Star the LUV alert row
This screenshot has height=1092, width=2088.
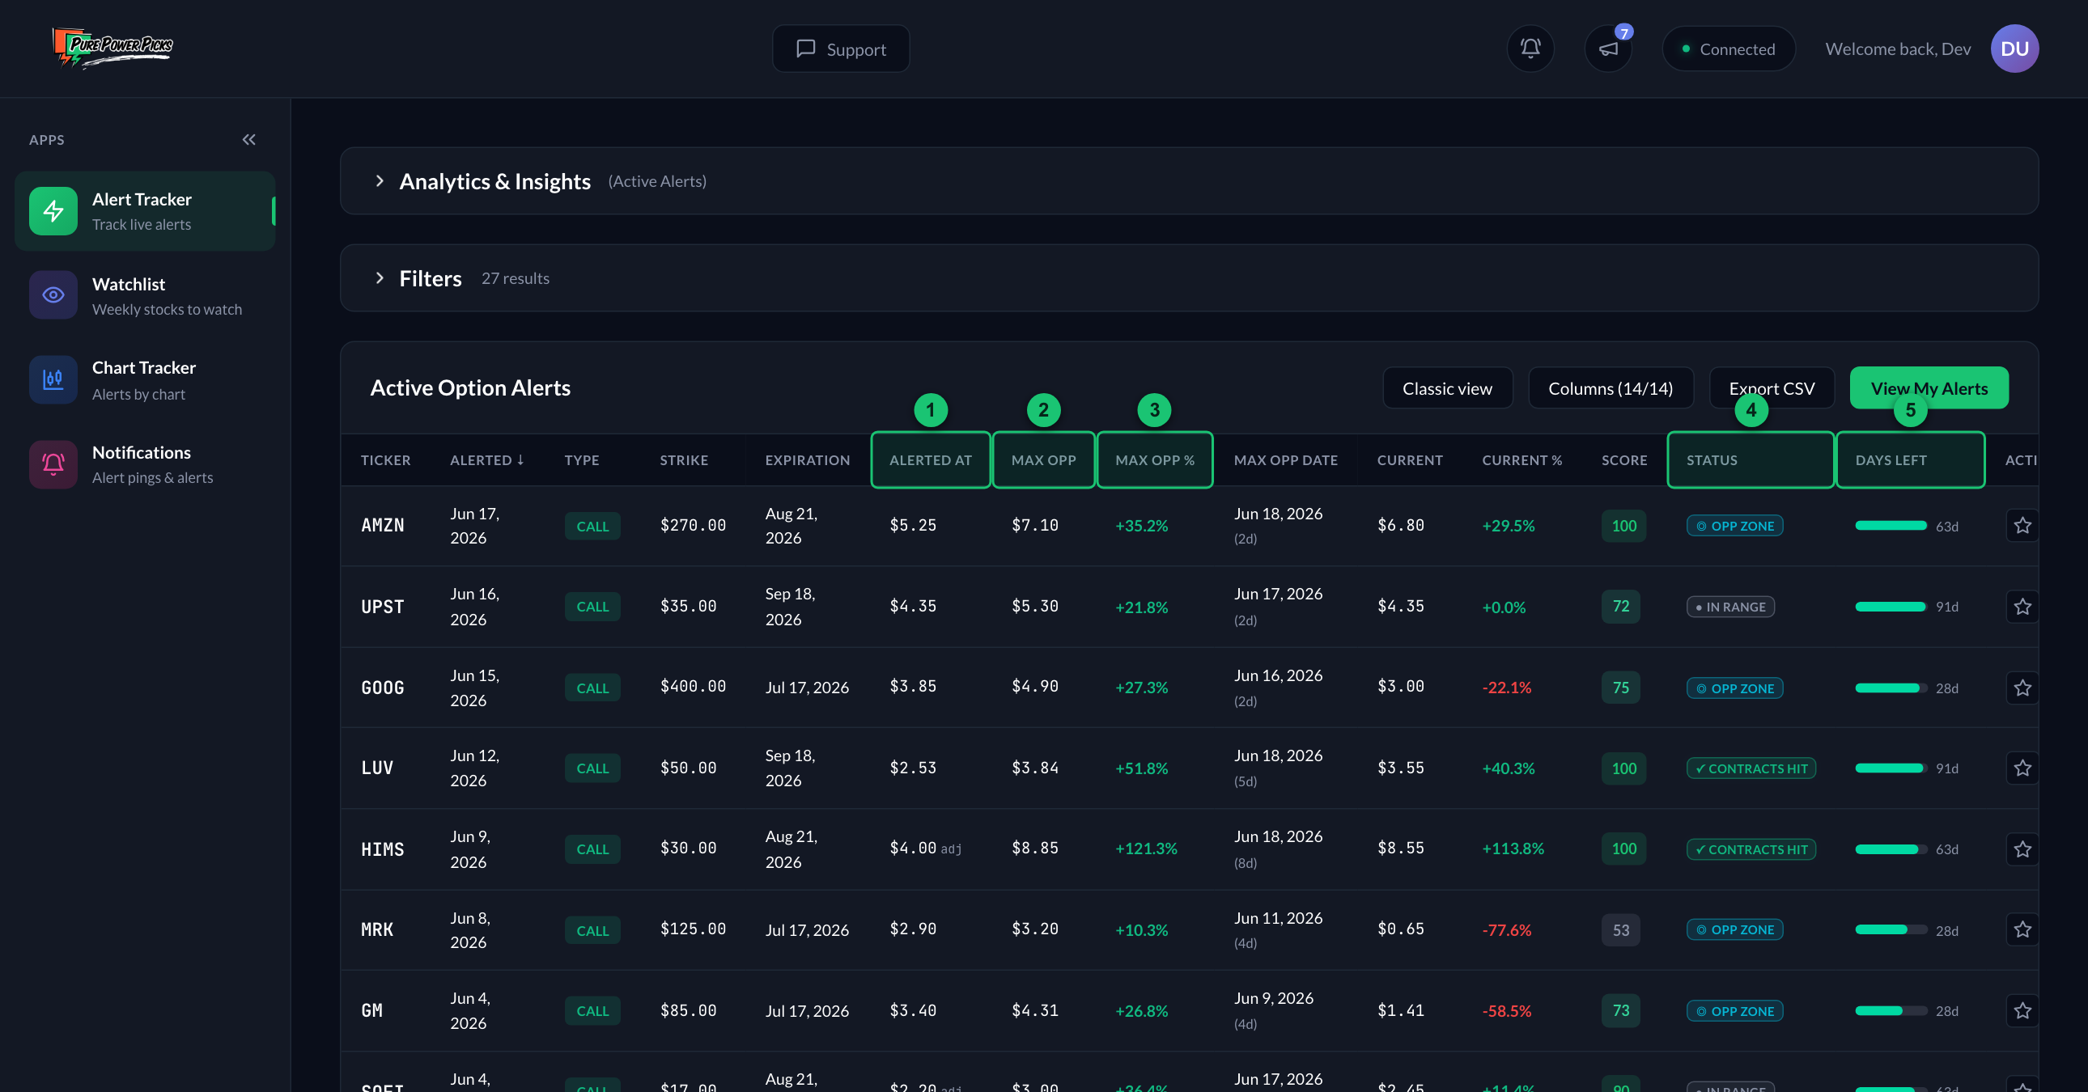click(x=2022, y=767)
